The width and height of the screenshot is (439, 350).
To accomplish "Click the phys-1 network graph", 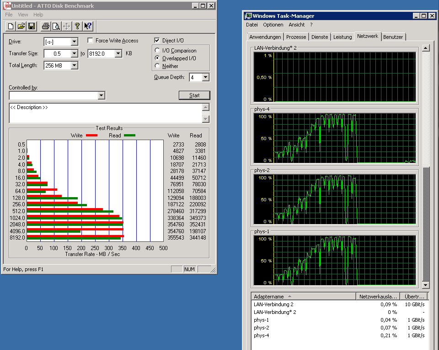I will coord(335,261).
